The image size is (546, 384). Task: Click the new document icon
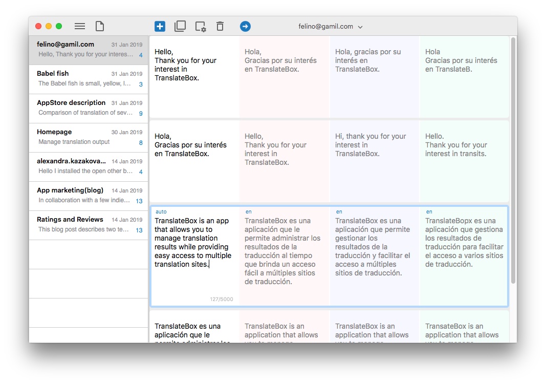click(x=100, y=26)
